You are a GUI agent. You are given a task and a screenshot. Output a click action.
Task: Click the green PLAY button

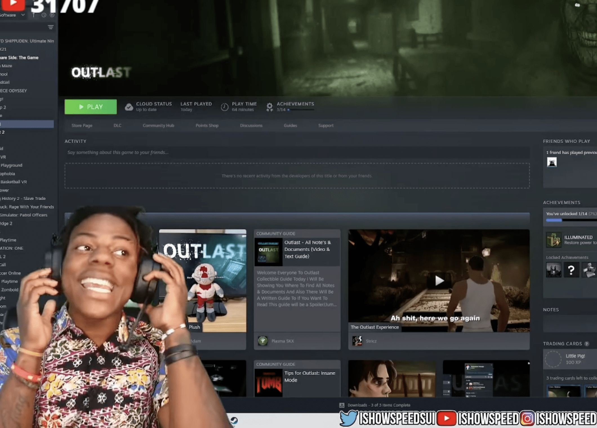click(x=90, y=107)
